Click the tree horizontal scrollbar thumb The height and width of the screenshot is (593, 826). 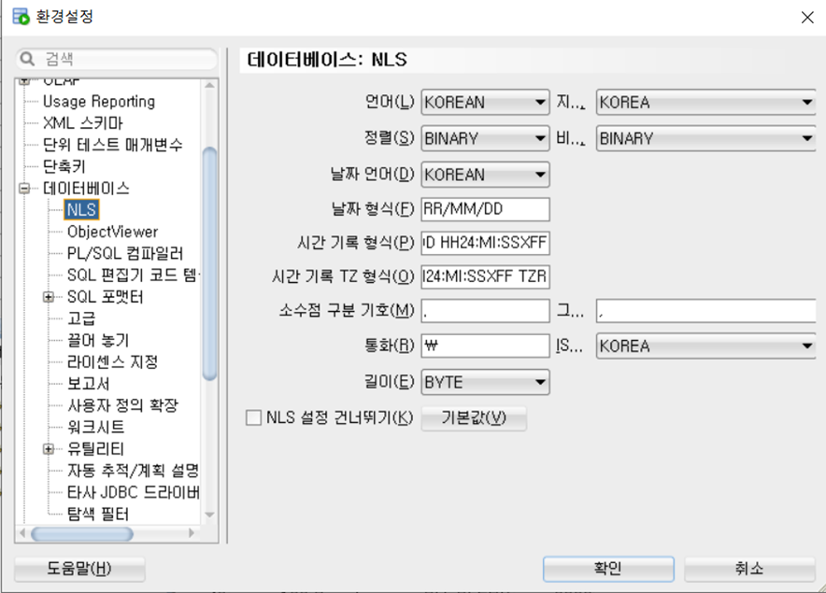pos(82,533)
